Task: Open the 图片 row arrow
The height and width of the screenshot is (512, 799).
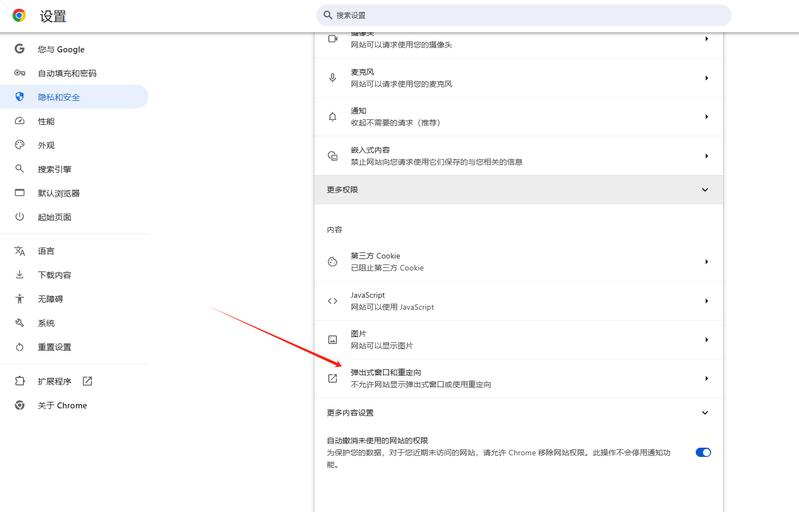Action: [x=707, y=340]
